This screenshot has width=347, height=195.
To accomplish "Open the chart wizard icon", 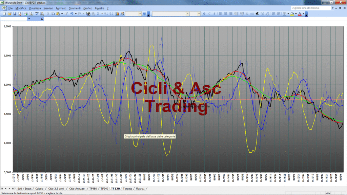I will point(117,14).
